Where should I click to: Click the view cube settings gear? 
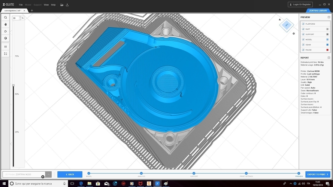point(294,34)
